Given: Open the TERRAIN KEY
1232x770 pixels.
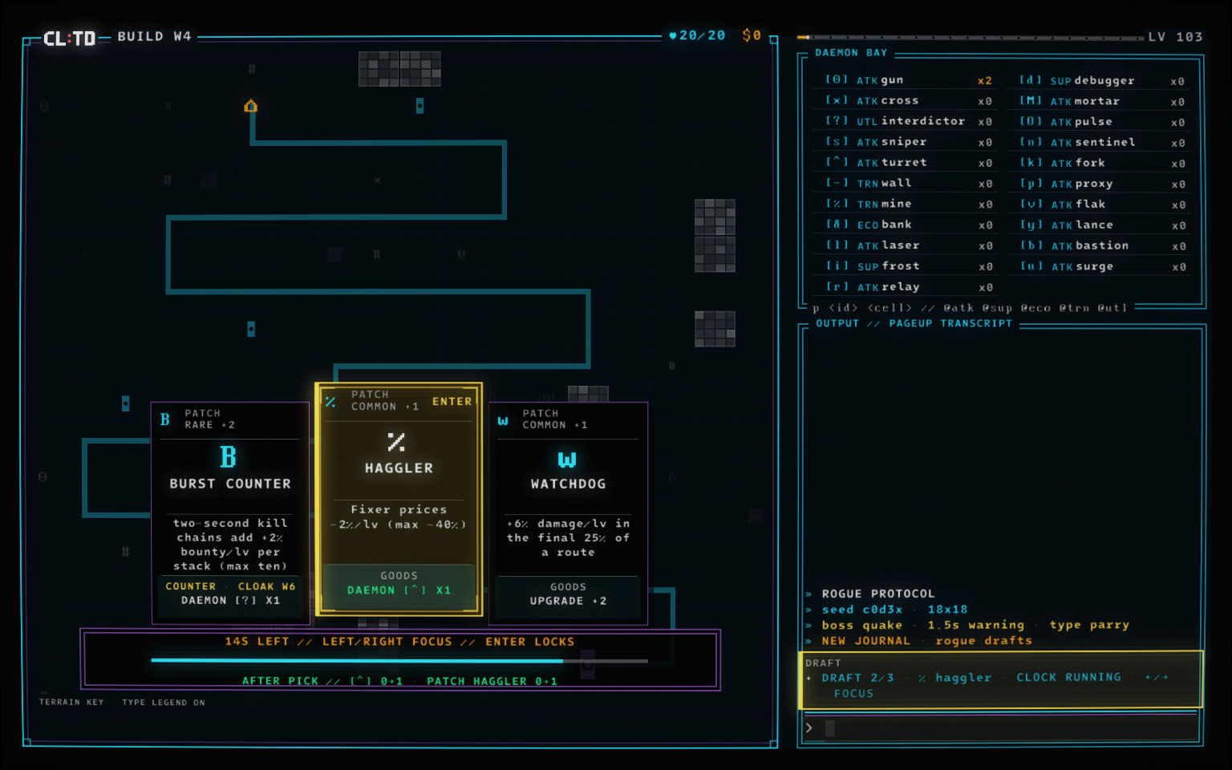Looking at the screenshot, I should [x=71, y=703].
